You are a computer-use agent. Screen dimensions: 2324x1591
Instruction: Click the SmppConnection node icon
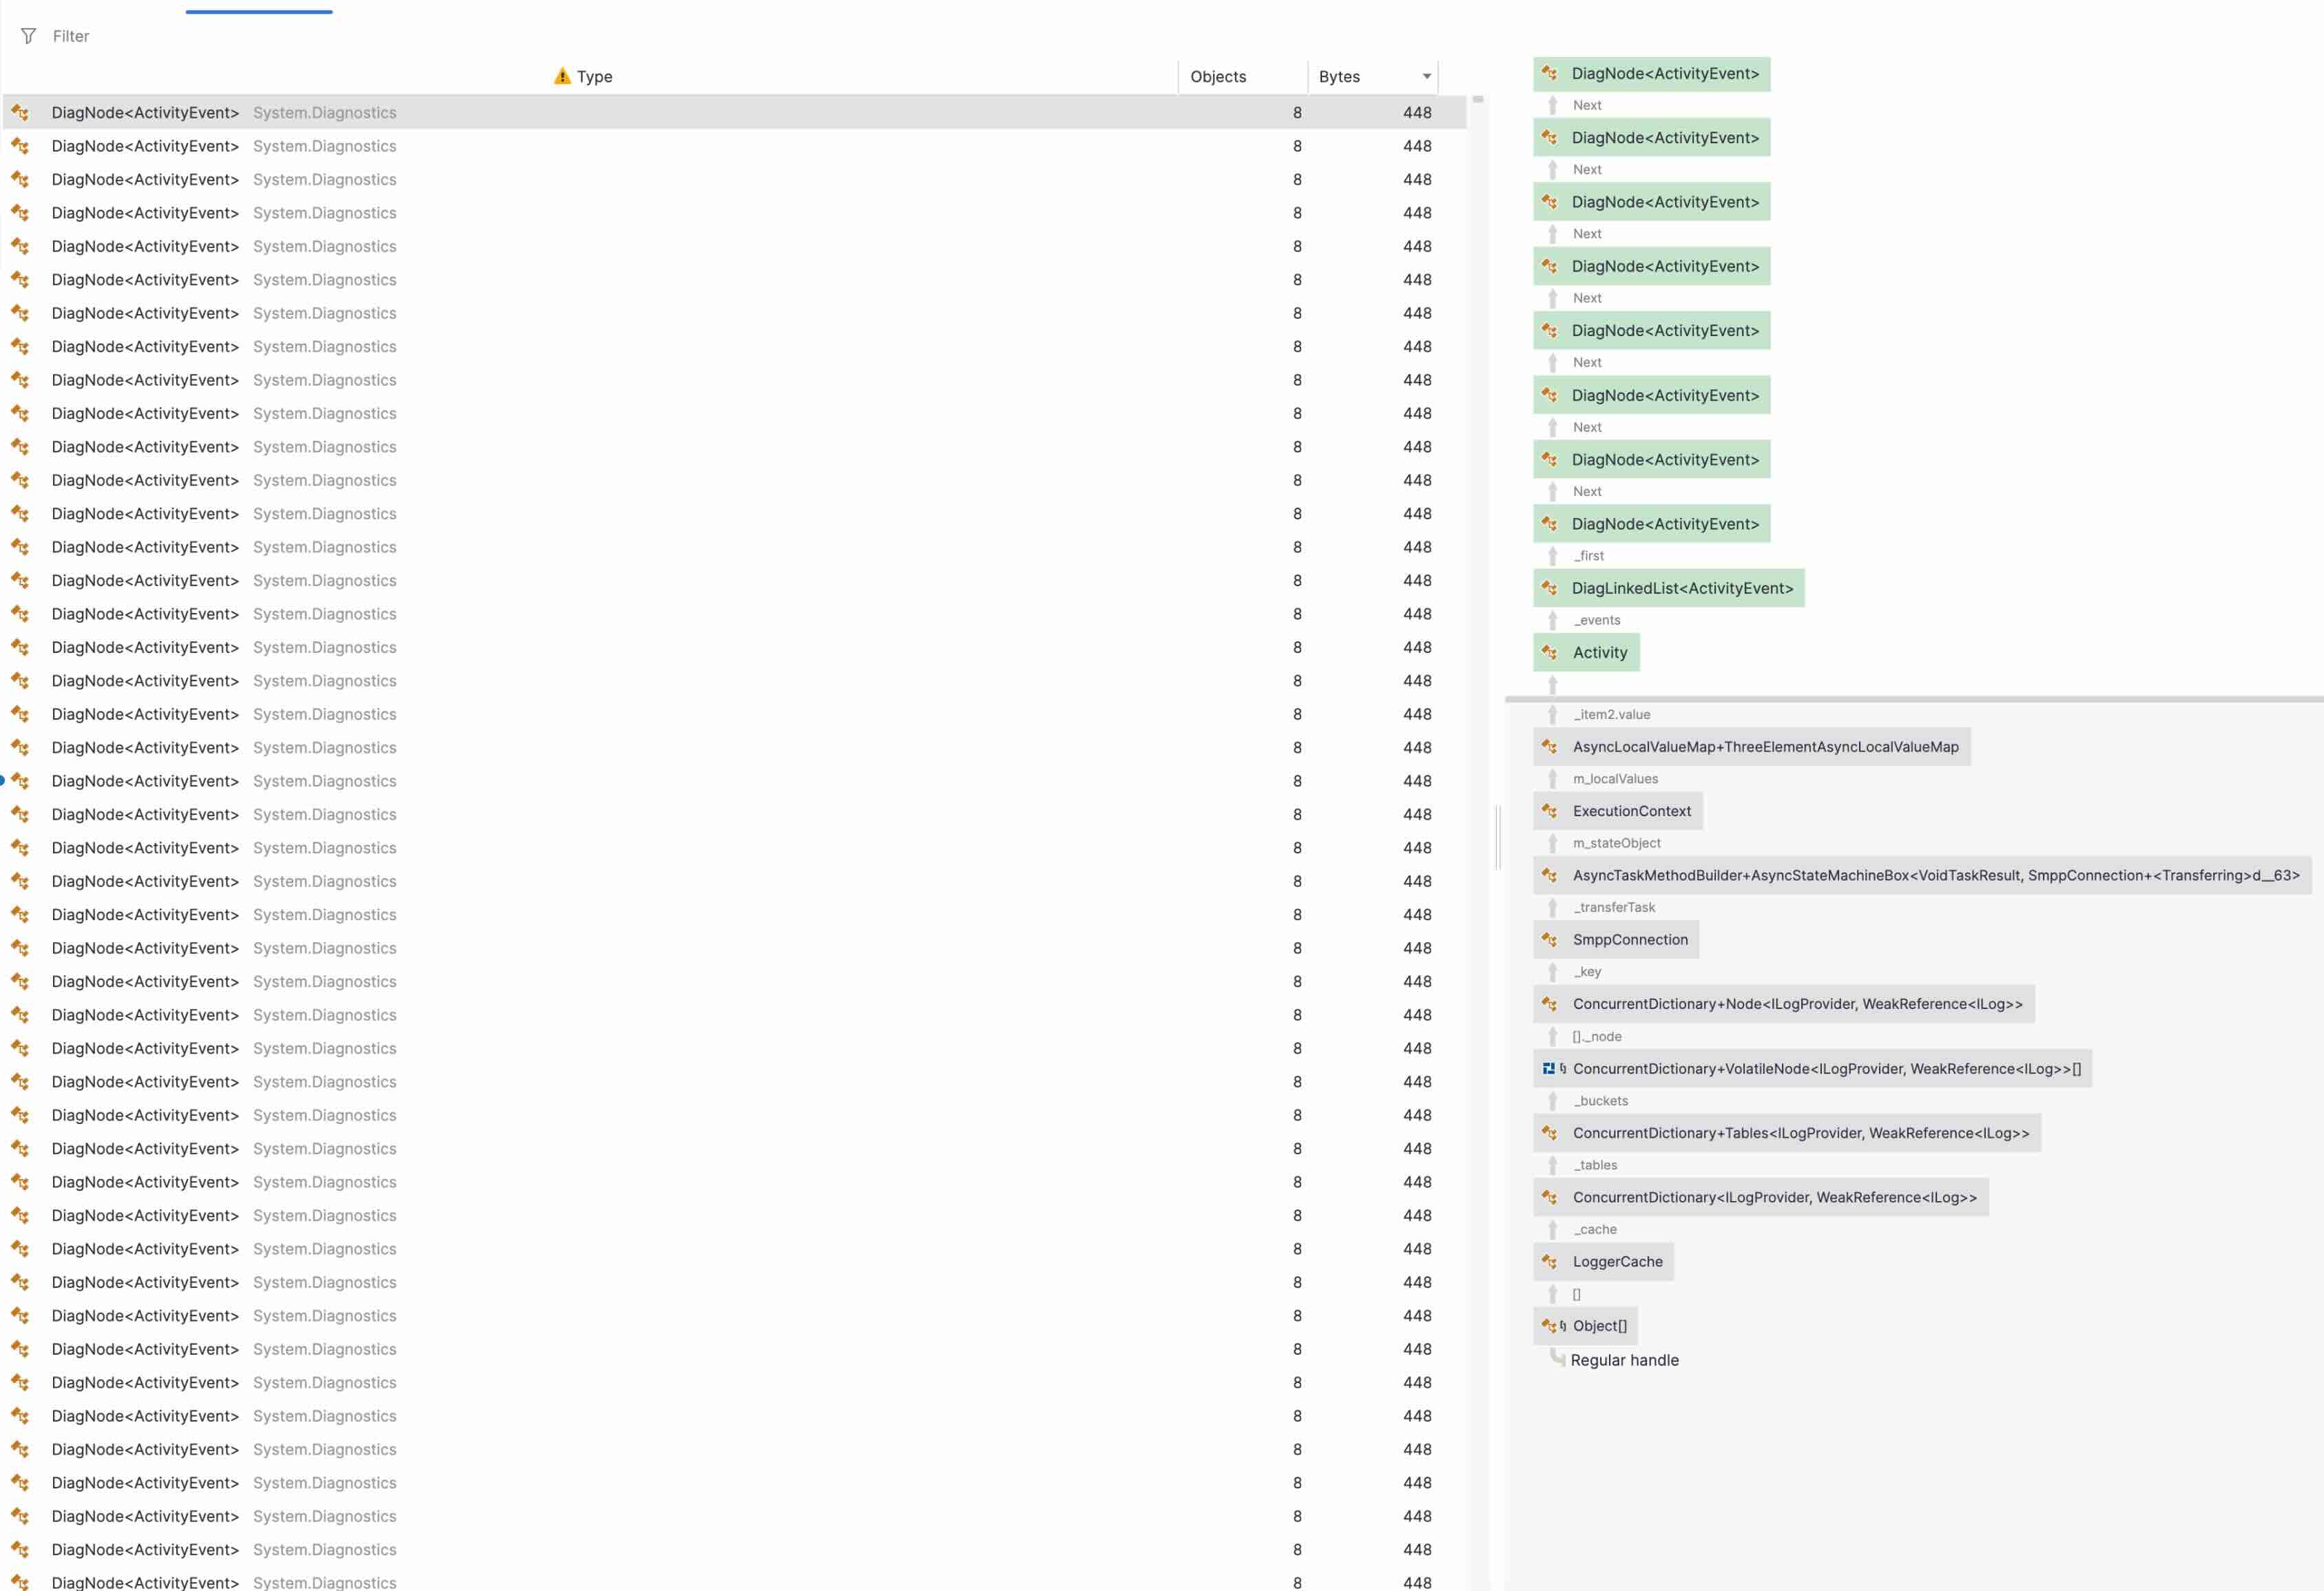[x=1550, y=940]
